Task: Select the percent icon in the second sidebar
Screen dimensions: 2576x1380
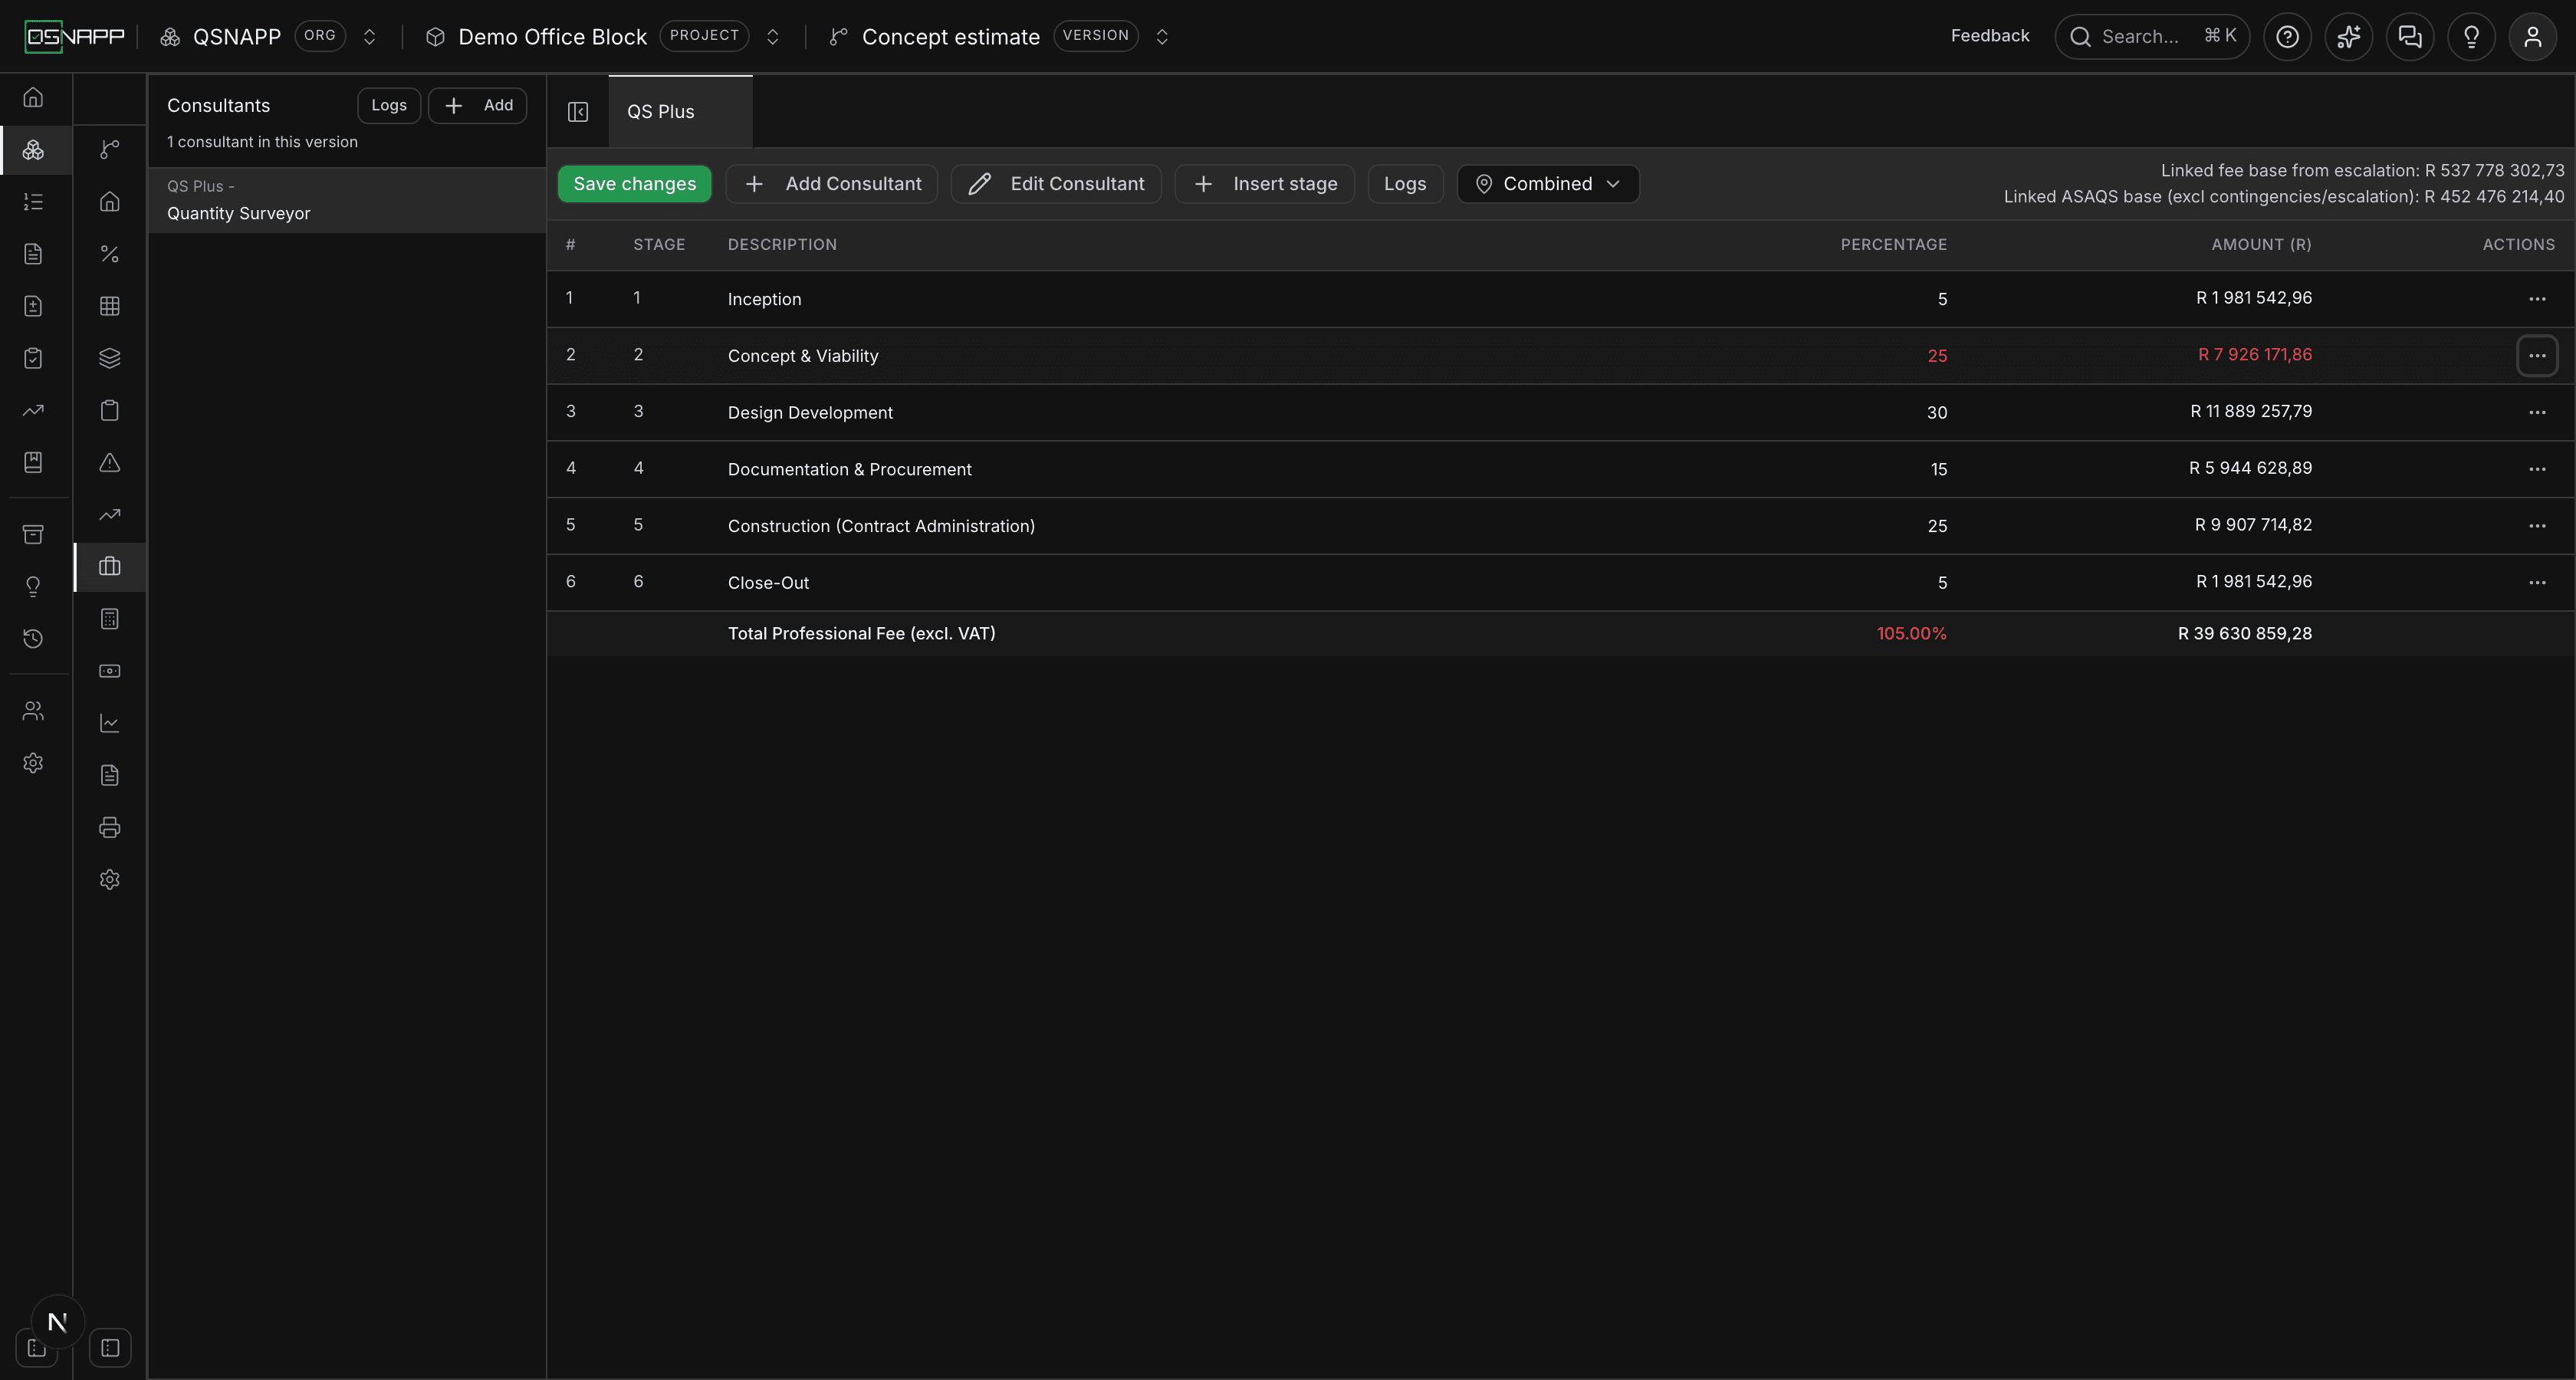Action: point(110,254)
